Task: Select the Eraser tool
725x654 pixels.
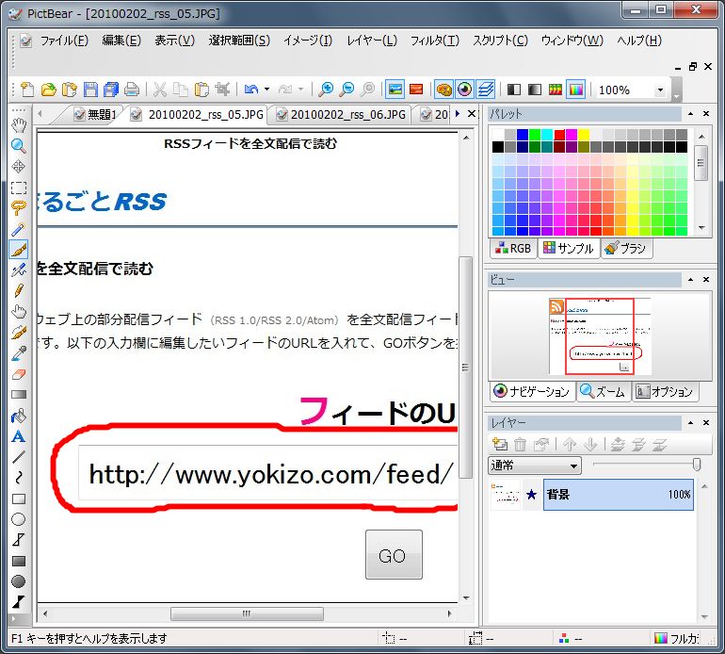Action: [x=19, y=374]
